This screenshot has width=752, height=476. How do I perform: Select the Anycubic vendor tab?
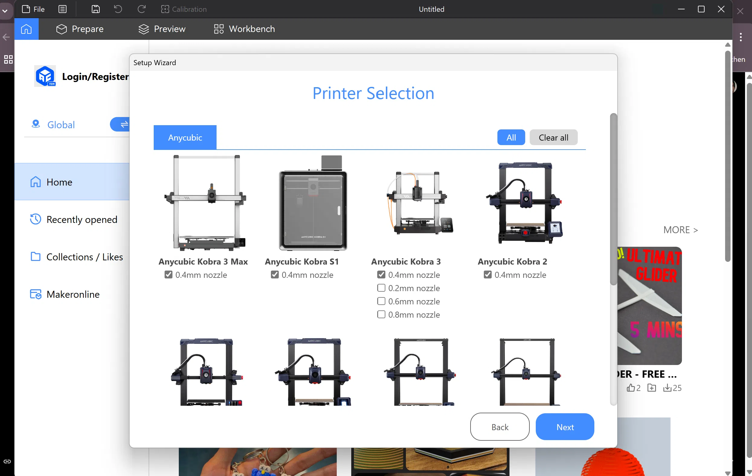coord(185,137)
